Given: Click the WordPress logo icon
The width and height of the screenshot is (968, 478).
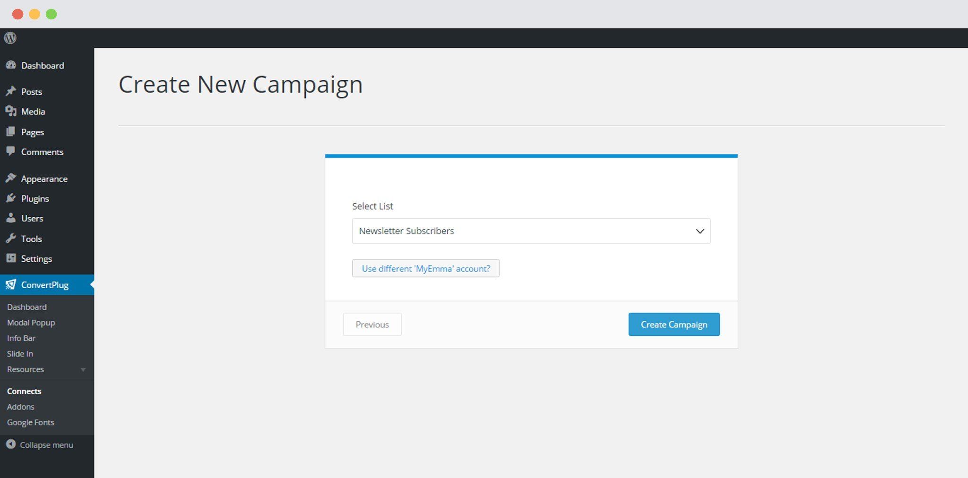Looking at the screenshot, I should [x=10, y=38].
